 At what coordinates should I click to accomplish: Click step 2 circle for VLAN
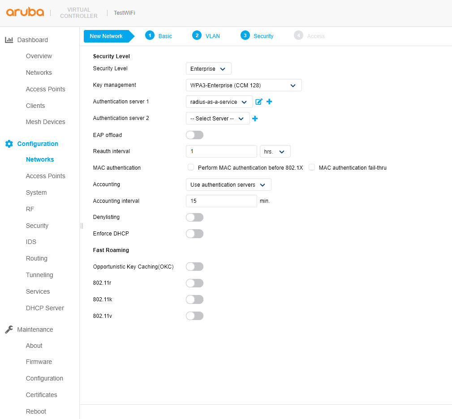197,35
